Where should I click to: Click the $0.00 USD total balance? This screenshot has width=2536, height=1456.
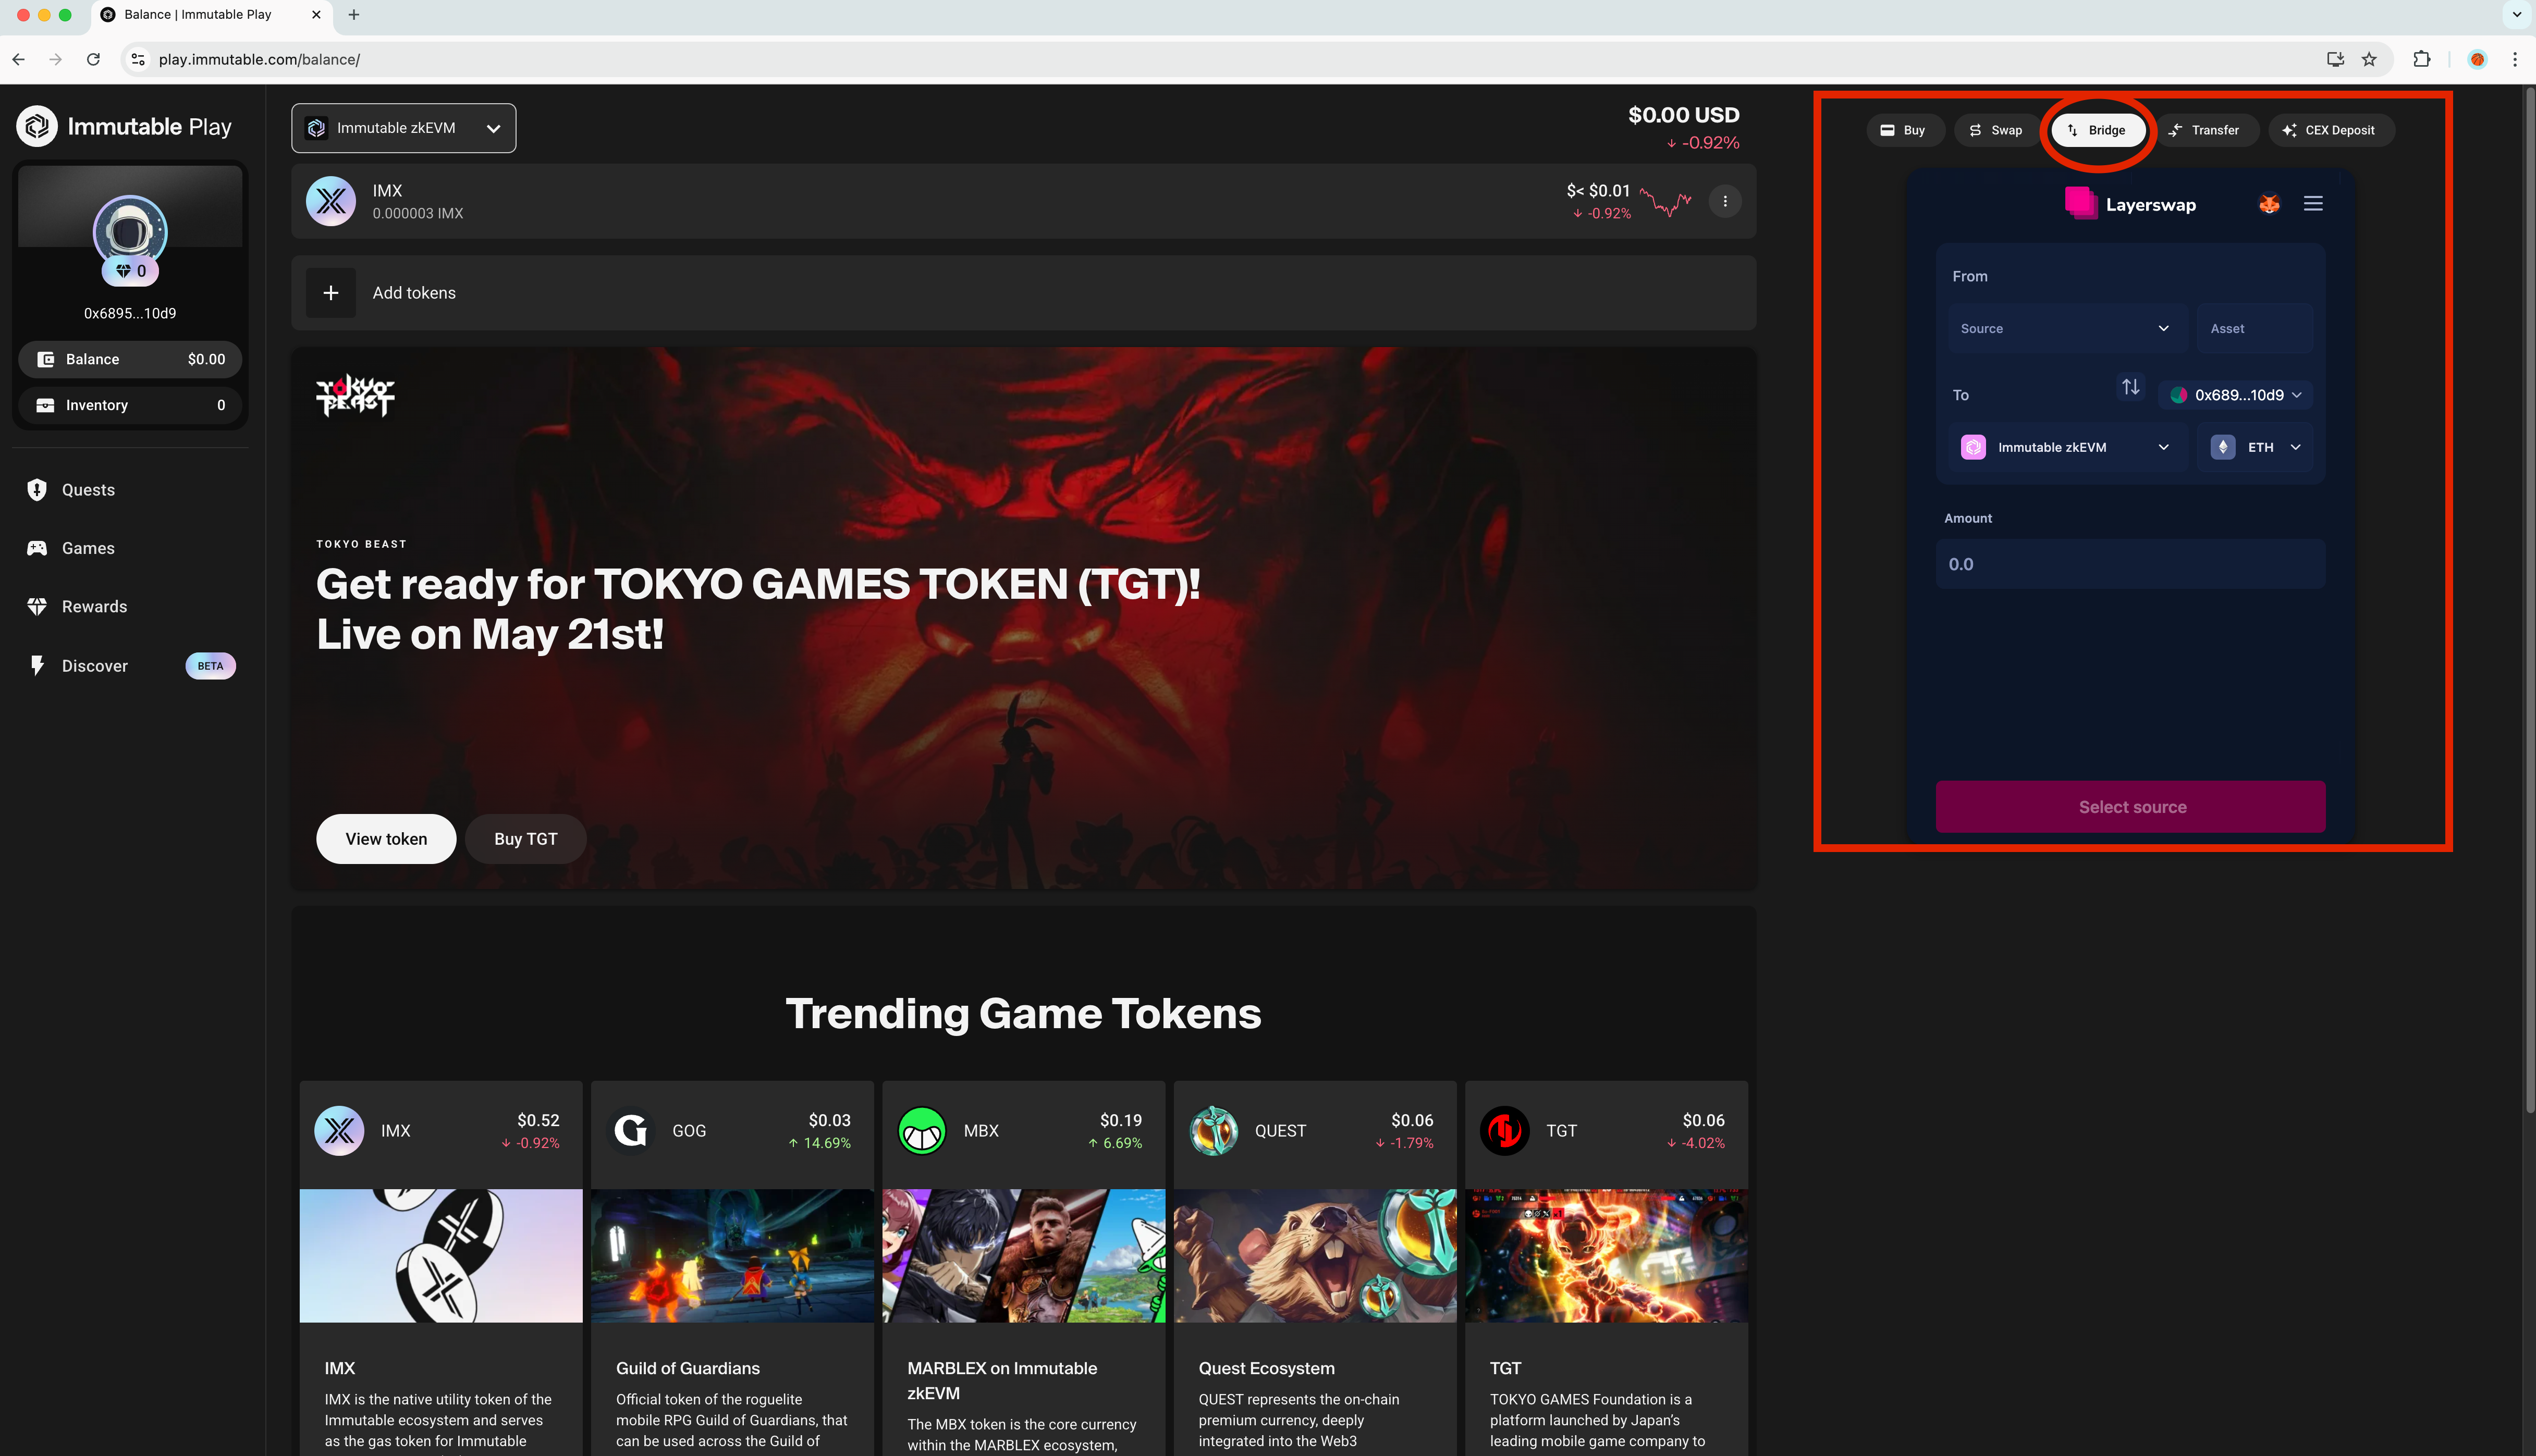pyautogui.click(x=1684, y=115)
